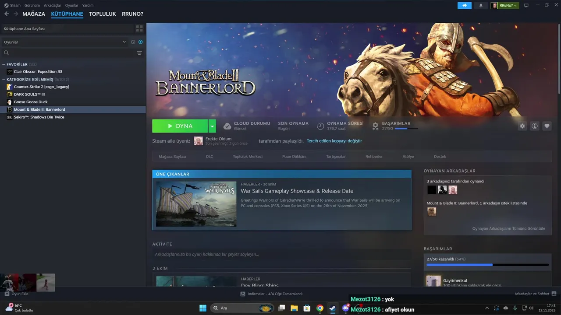The image size is (561, 315).
Task: Click the recent activity clock filter
Action: tap(133, 42)
